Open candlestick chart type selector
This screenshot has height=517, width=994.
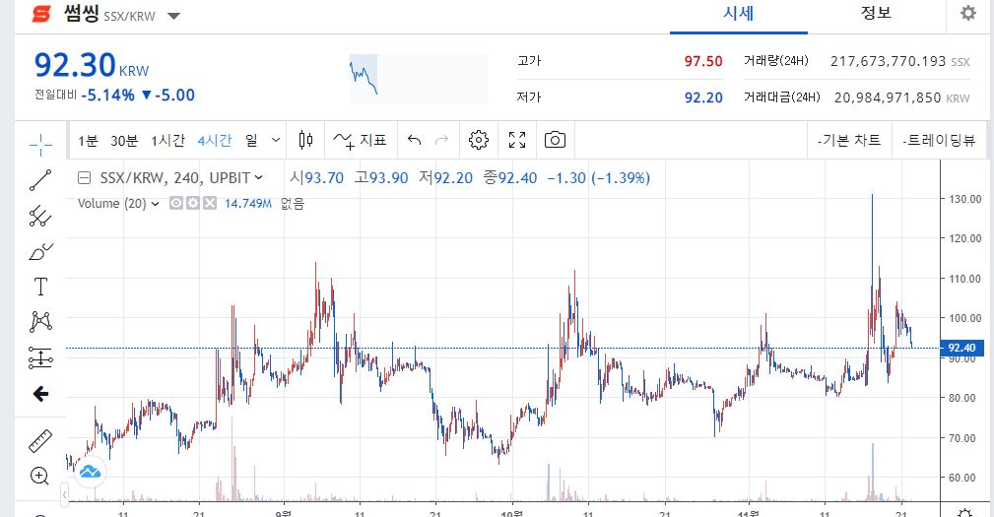point(305,140)
